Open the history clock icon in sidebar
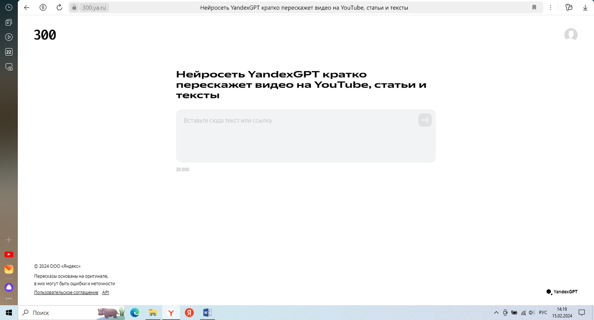Image resolution: width=594 pixels, height=320 pixels. (x=9, y=7)
